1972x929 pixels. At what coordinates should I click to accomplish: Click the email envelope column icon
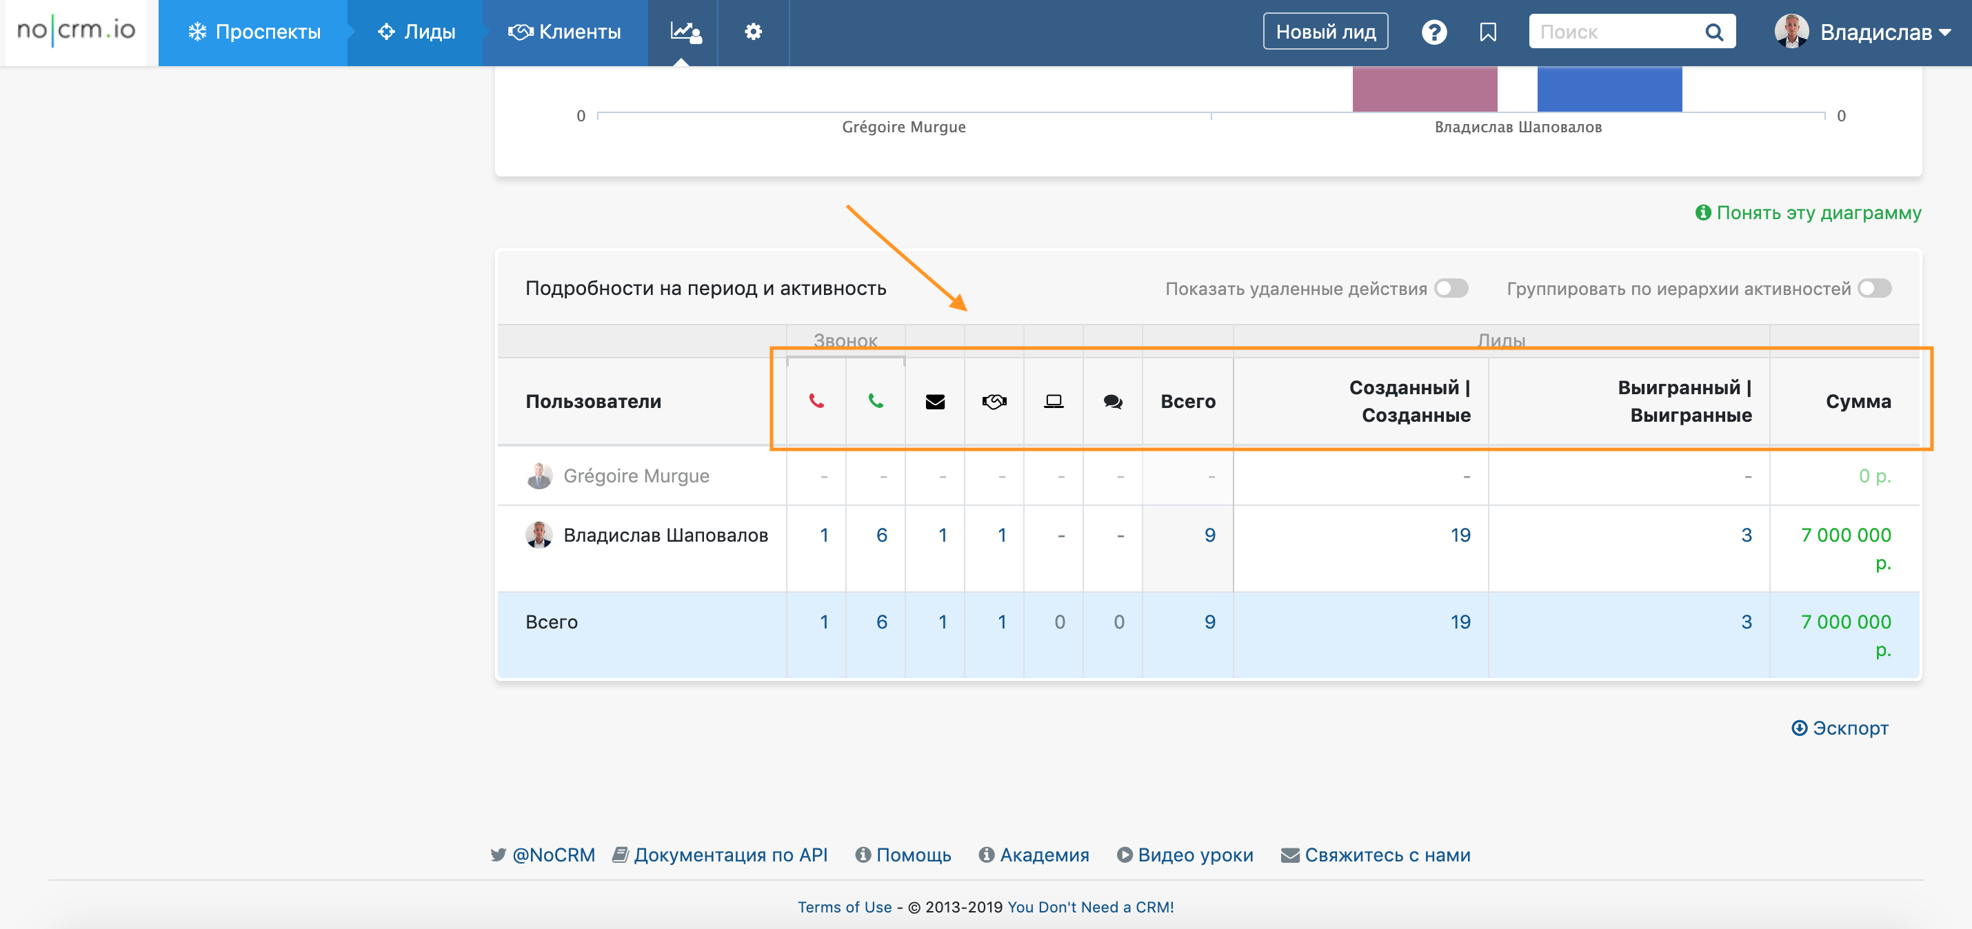coord(935,402)
